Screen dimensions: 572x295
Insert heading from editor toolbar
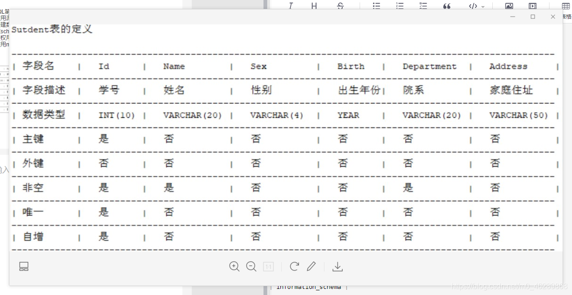pyautogui.click(x=314, y=6)
